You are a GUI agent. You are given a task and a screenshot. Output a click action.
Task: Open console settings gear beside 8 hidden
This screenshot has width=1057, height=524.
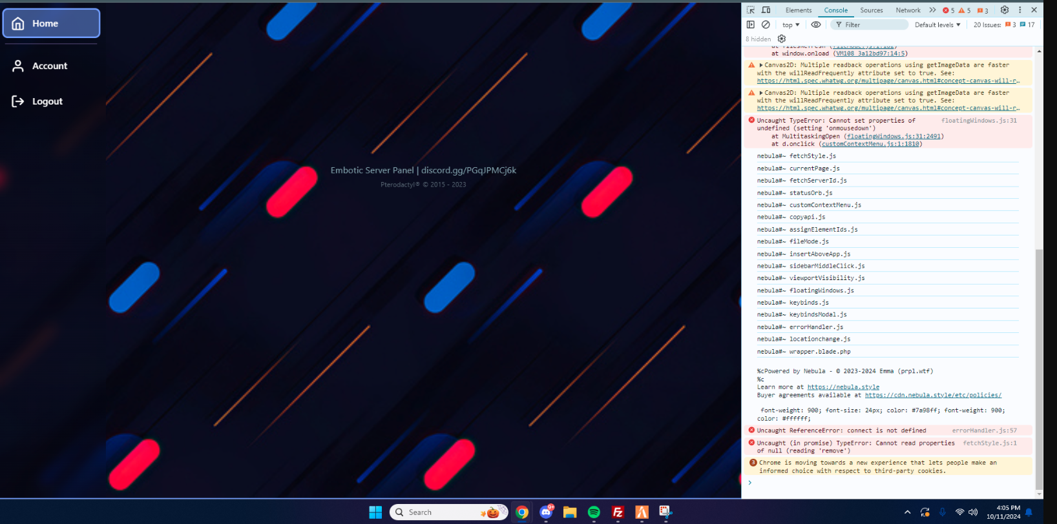pos(782,39)
